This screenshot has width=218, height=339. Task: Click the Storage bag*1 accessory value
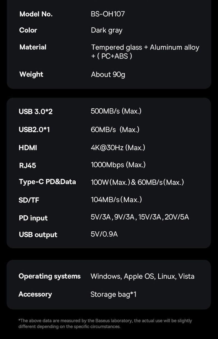pyautogui.click(x=113, y=294)
